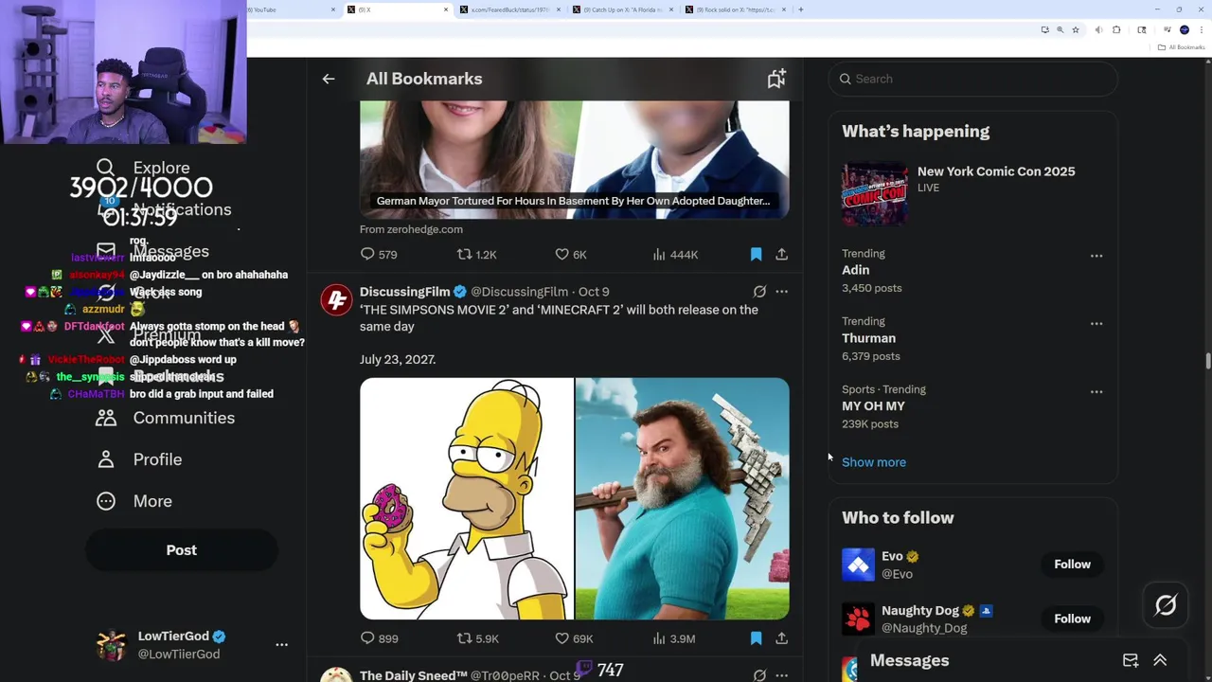Follow the Evo account

[x=1072, y=565]
